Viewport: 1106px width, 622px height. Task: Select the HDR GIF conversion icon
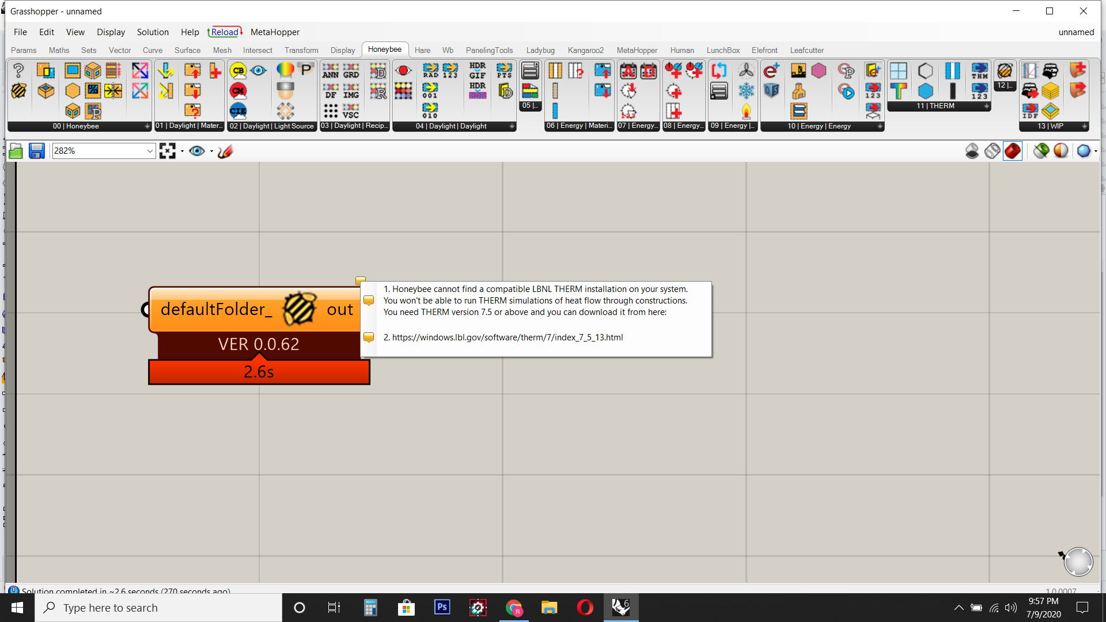pyautogui.click(x=478, y=71)
